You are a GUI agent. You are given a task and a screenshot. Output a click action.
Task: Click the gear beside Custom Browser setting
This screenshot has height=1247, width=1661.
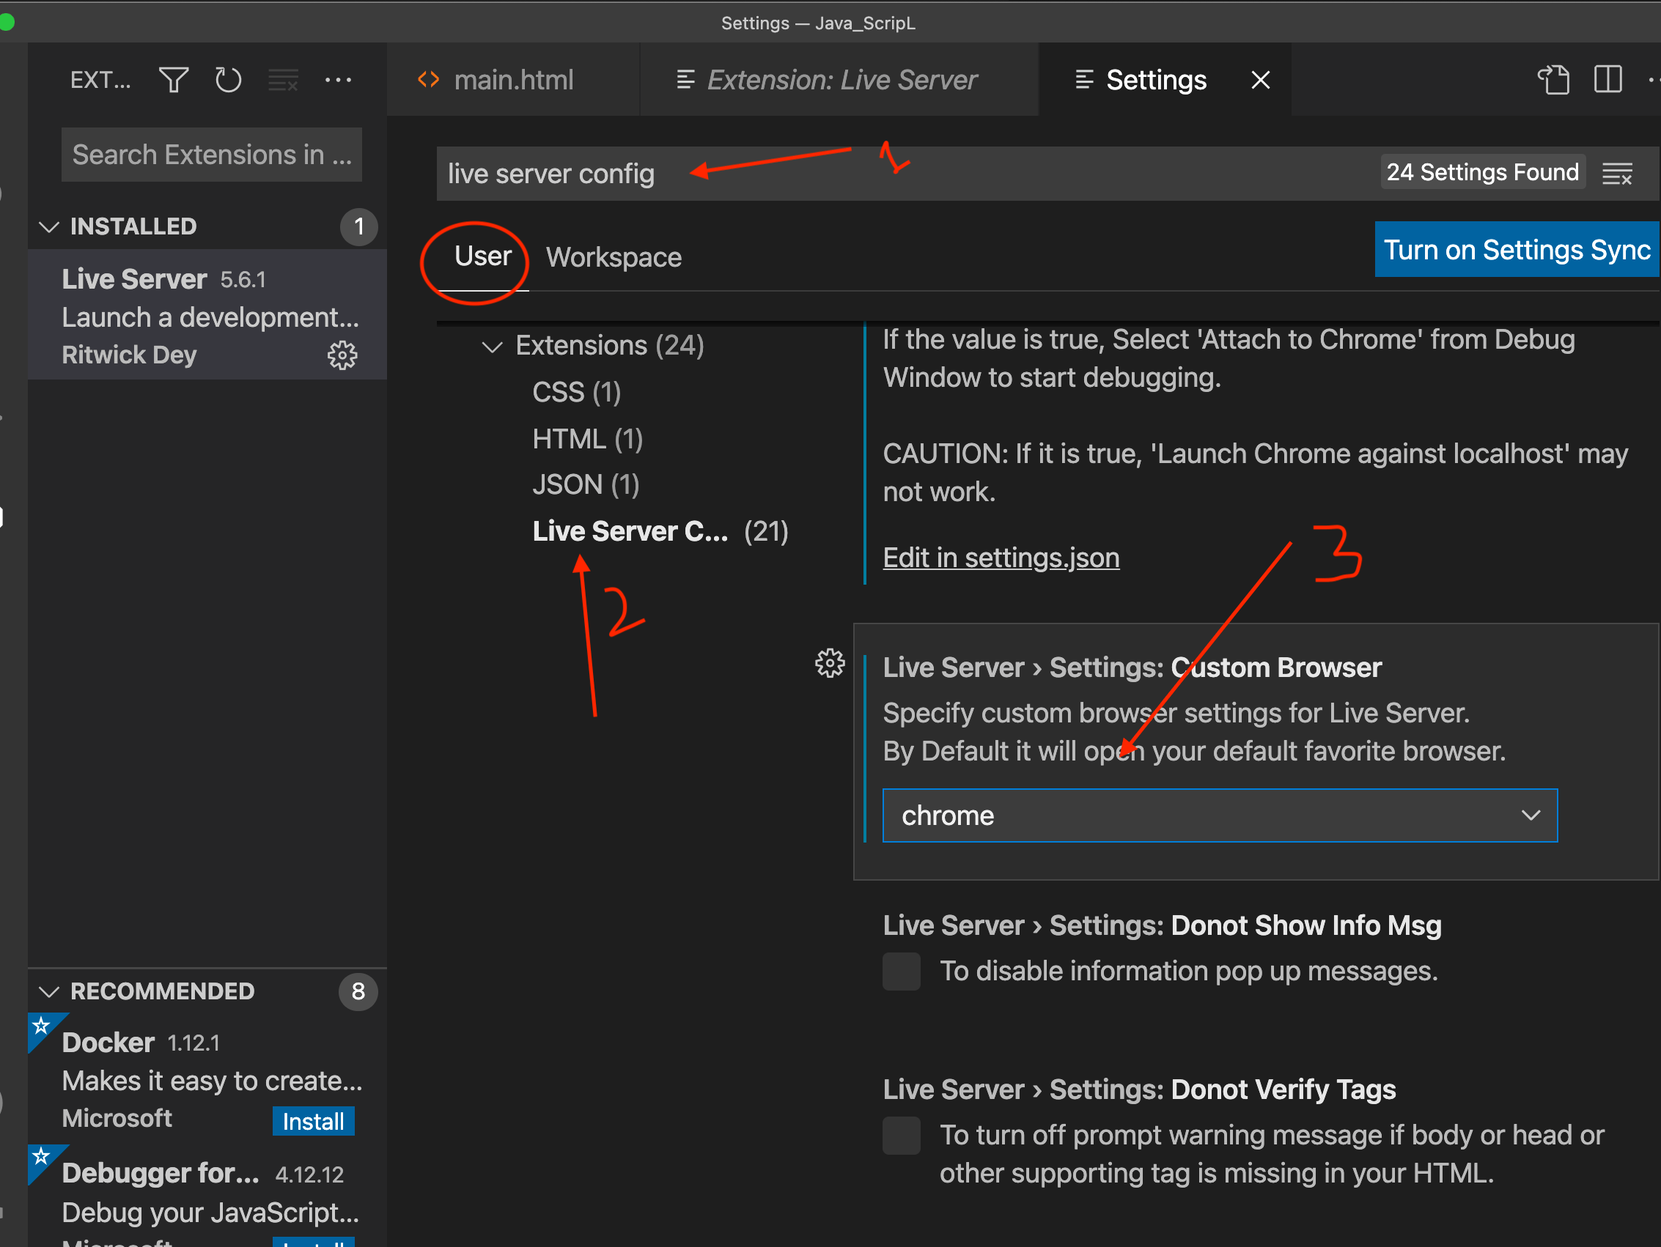pyautogui.click(x=829, y=663)
